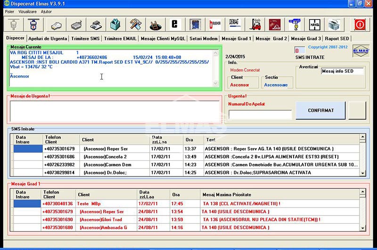Click the Numarul De Apelat input field
The width and height of the screenshot is (377, 250).
click(x=260, y=115)
